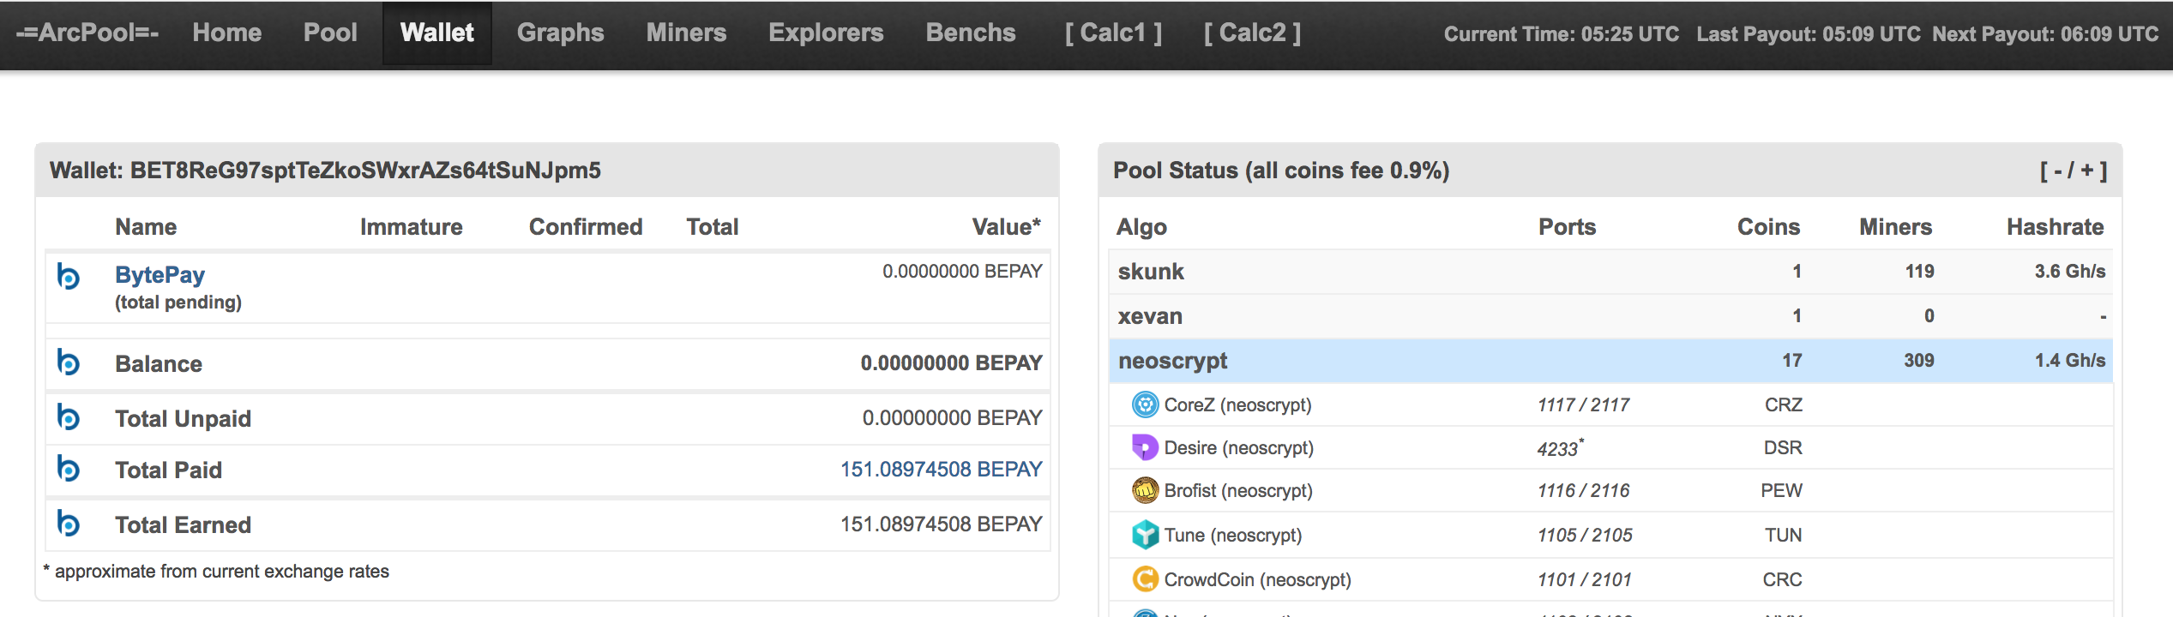Click the Desire port 4233
Viewport: 2173px width, 617px height.
(x=1560, y=447)
